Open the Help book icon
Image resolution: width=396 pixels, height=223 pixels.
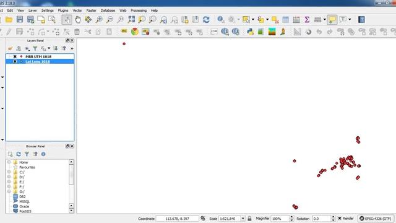pyautogui.click(x=361, y=20)
